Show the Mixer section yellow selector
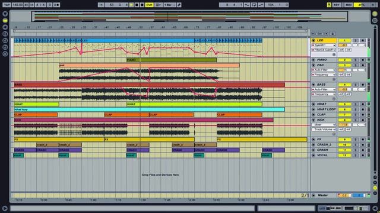 click(x=375, y=188)
